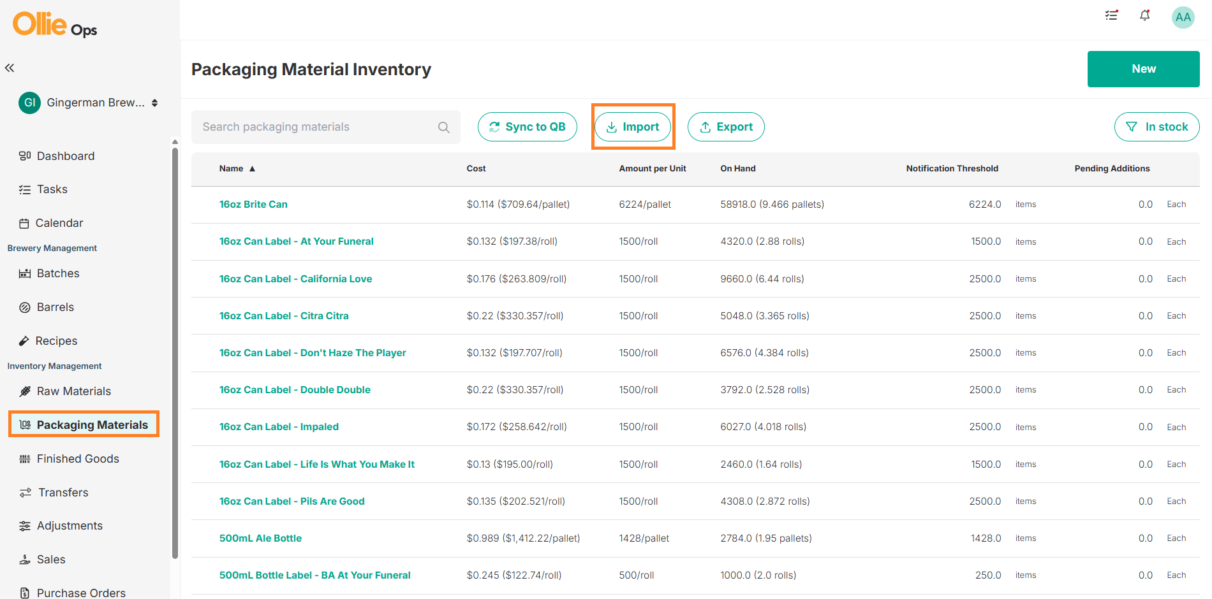
Task: Open 500mL Ale Bottle item
Action: [260, 538]
